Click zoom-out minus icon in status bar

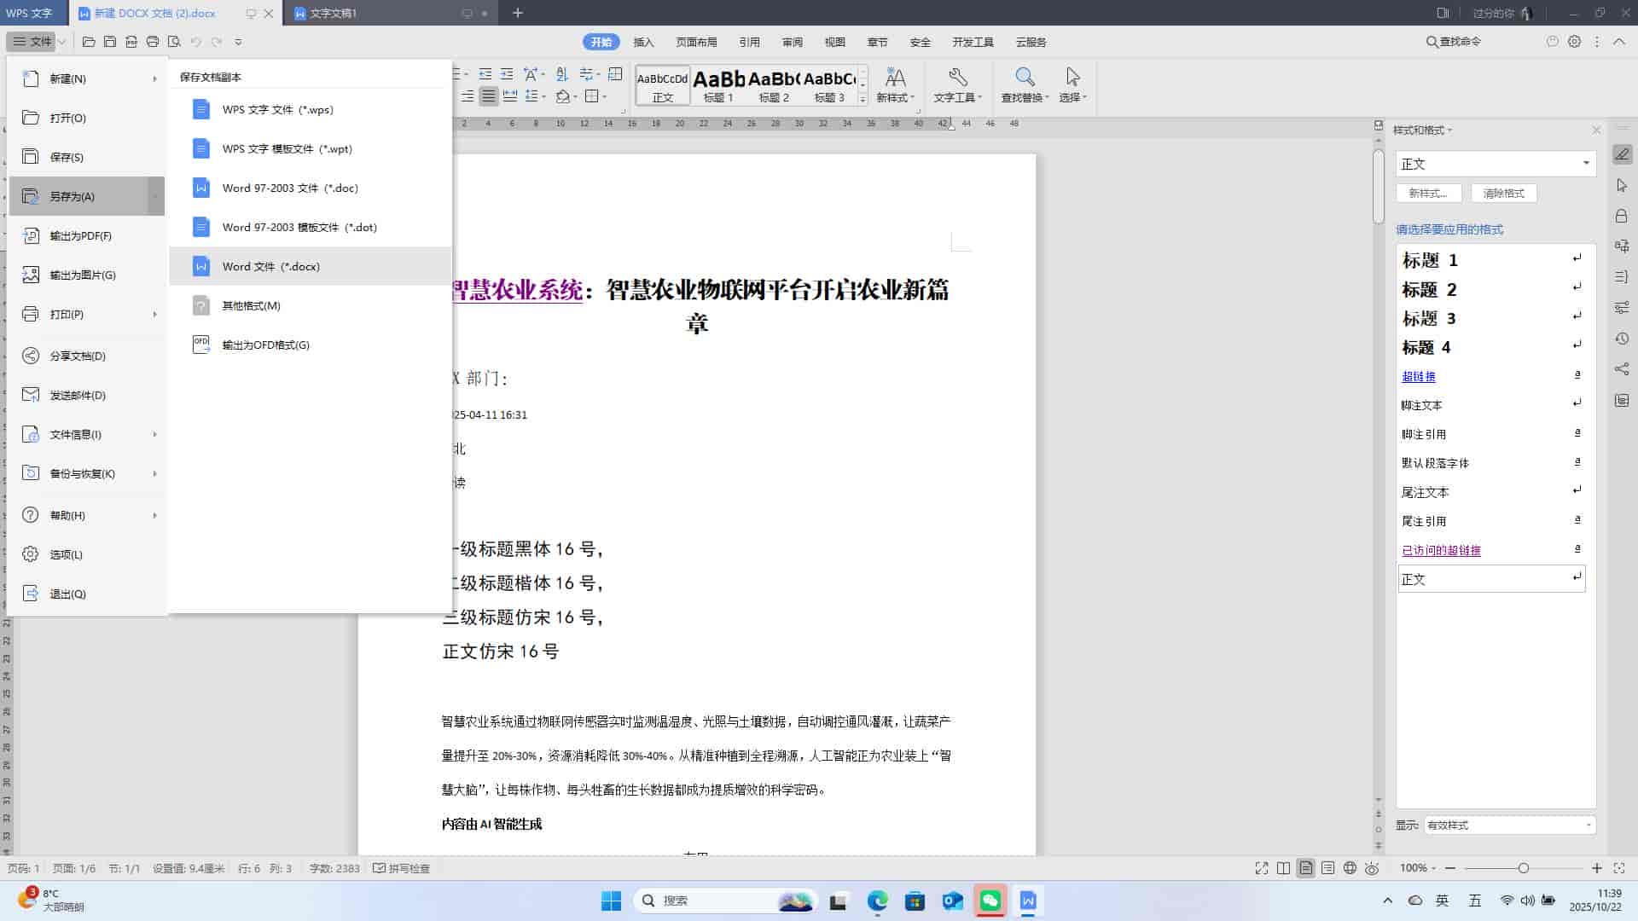1450,868
